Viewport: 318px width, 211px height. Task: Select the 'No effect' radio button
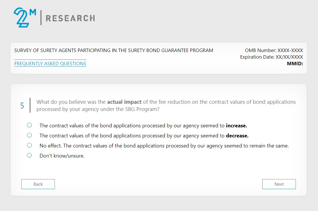tap(29, 145)
